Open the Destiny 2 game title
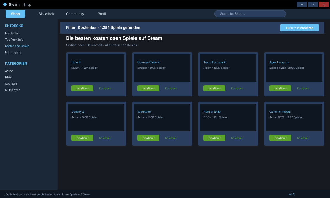 point(78,112)
